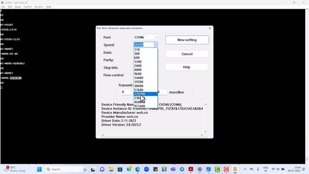The height and width of the screenshot is (174, 309).
Task: Open the Edit menu
Action: (10, 7)
